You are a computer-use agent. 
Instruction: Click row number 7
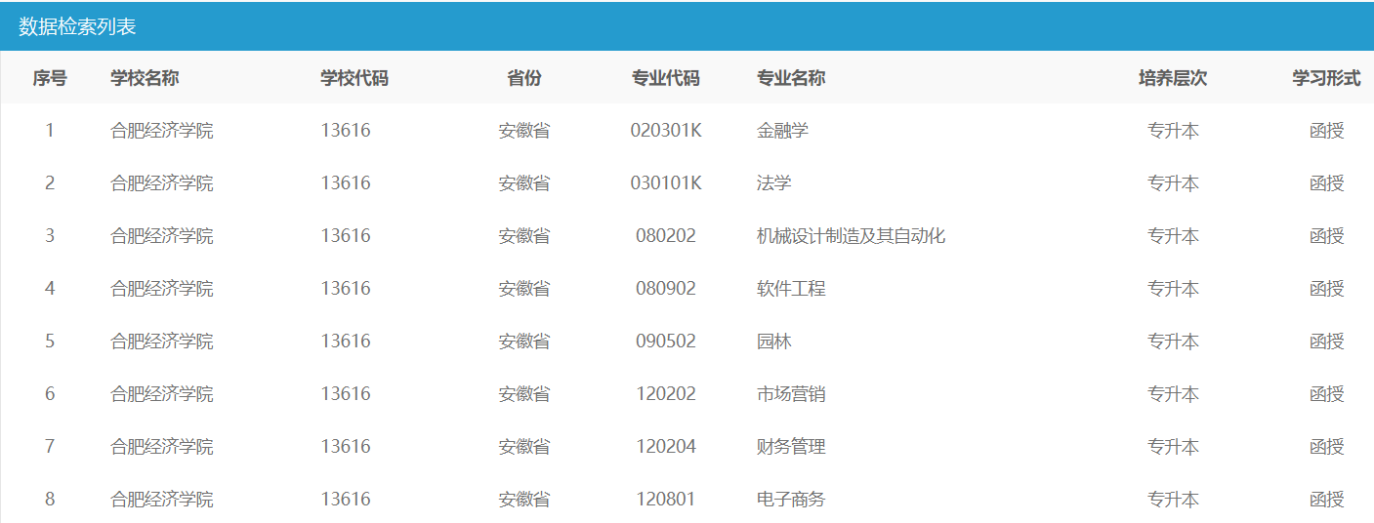coord(50,446)
